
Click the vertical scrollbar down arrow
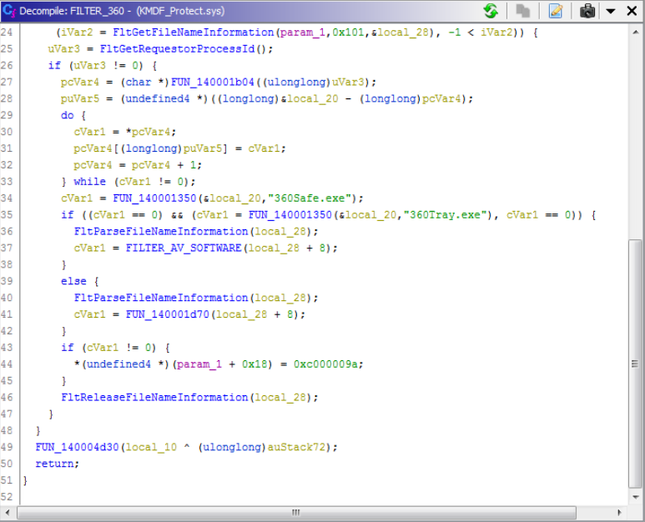(x=635, y=499)
